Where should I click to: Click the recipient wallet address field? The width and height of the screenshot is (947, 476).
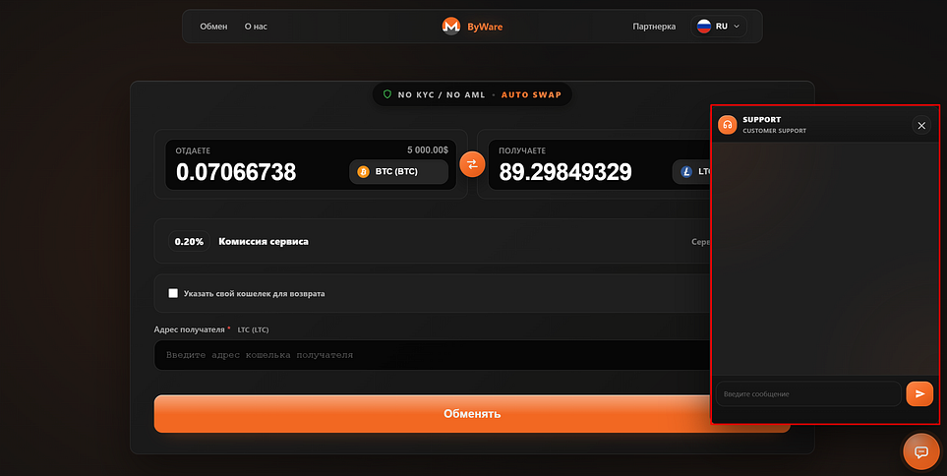click(433, 355)
